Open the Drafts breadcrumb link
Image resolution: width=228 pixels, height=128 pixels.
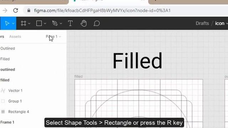pos(202,23)
